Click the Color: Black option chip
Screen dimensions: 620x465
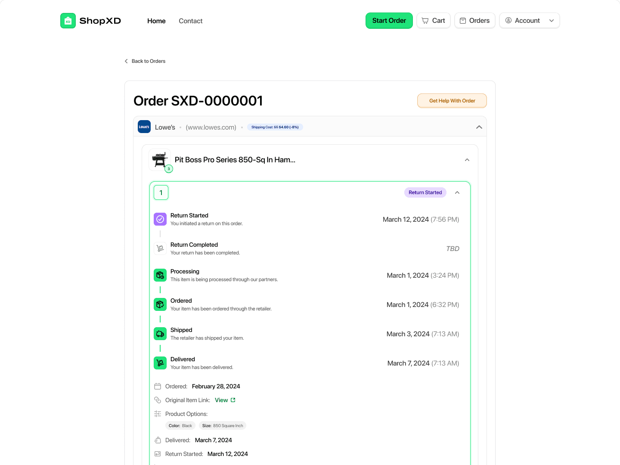[x=180, y=425]
